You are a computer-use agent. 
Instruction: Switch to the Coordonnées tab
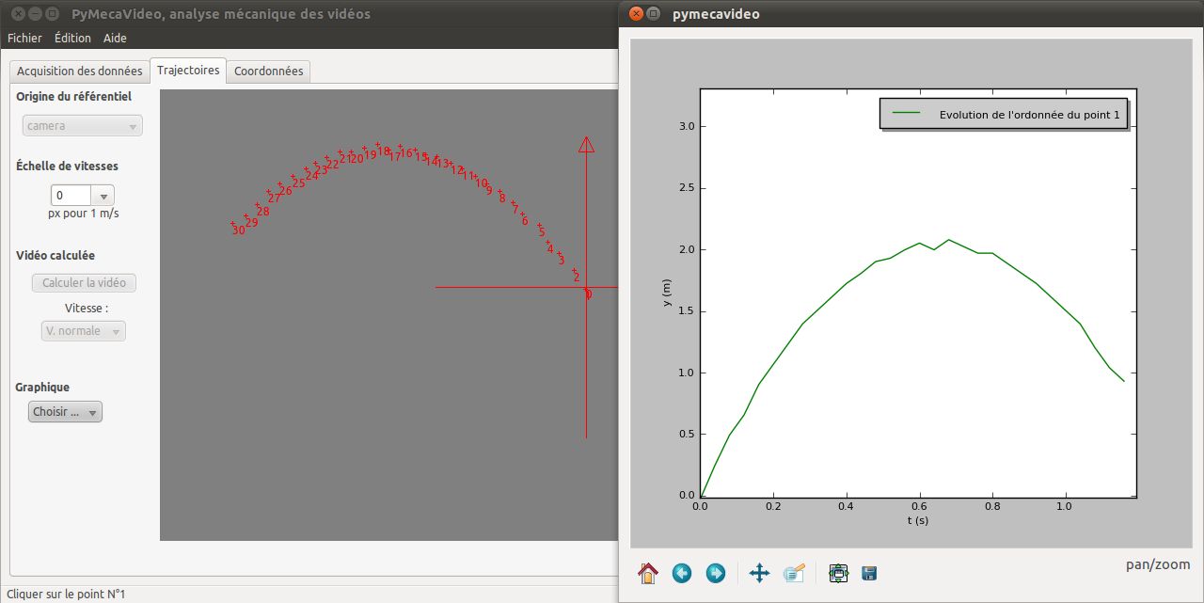pos(268,71)
